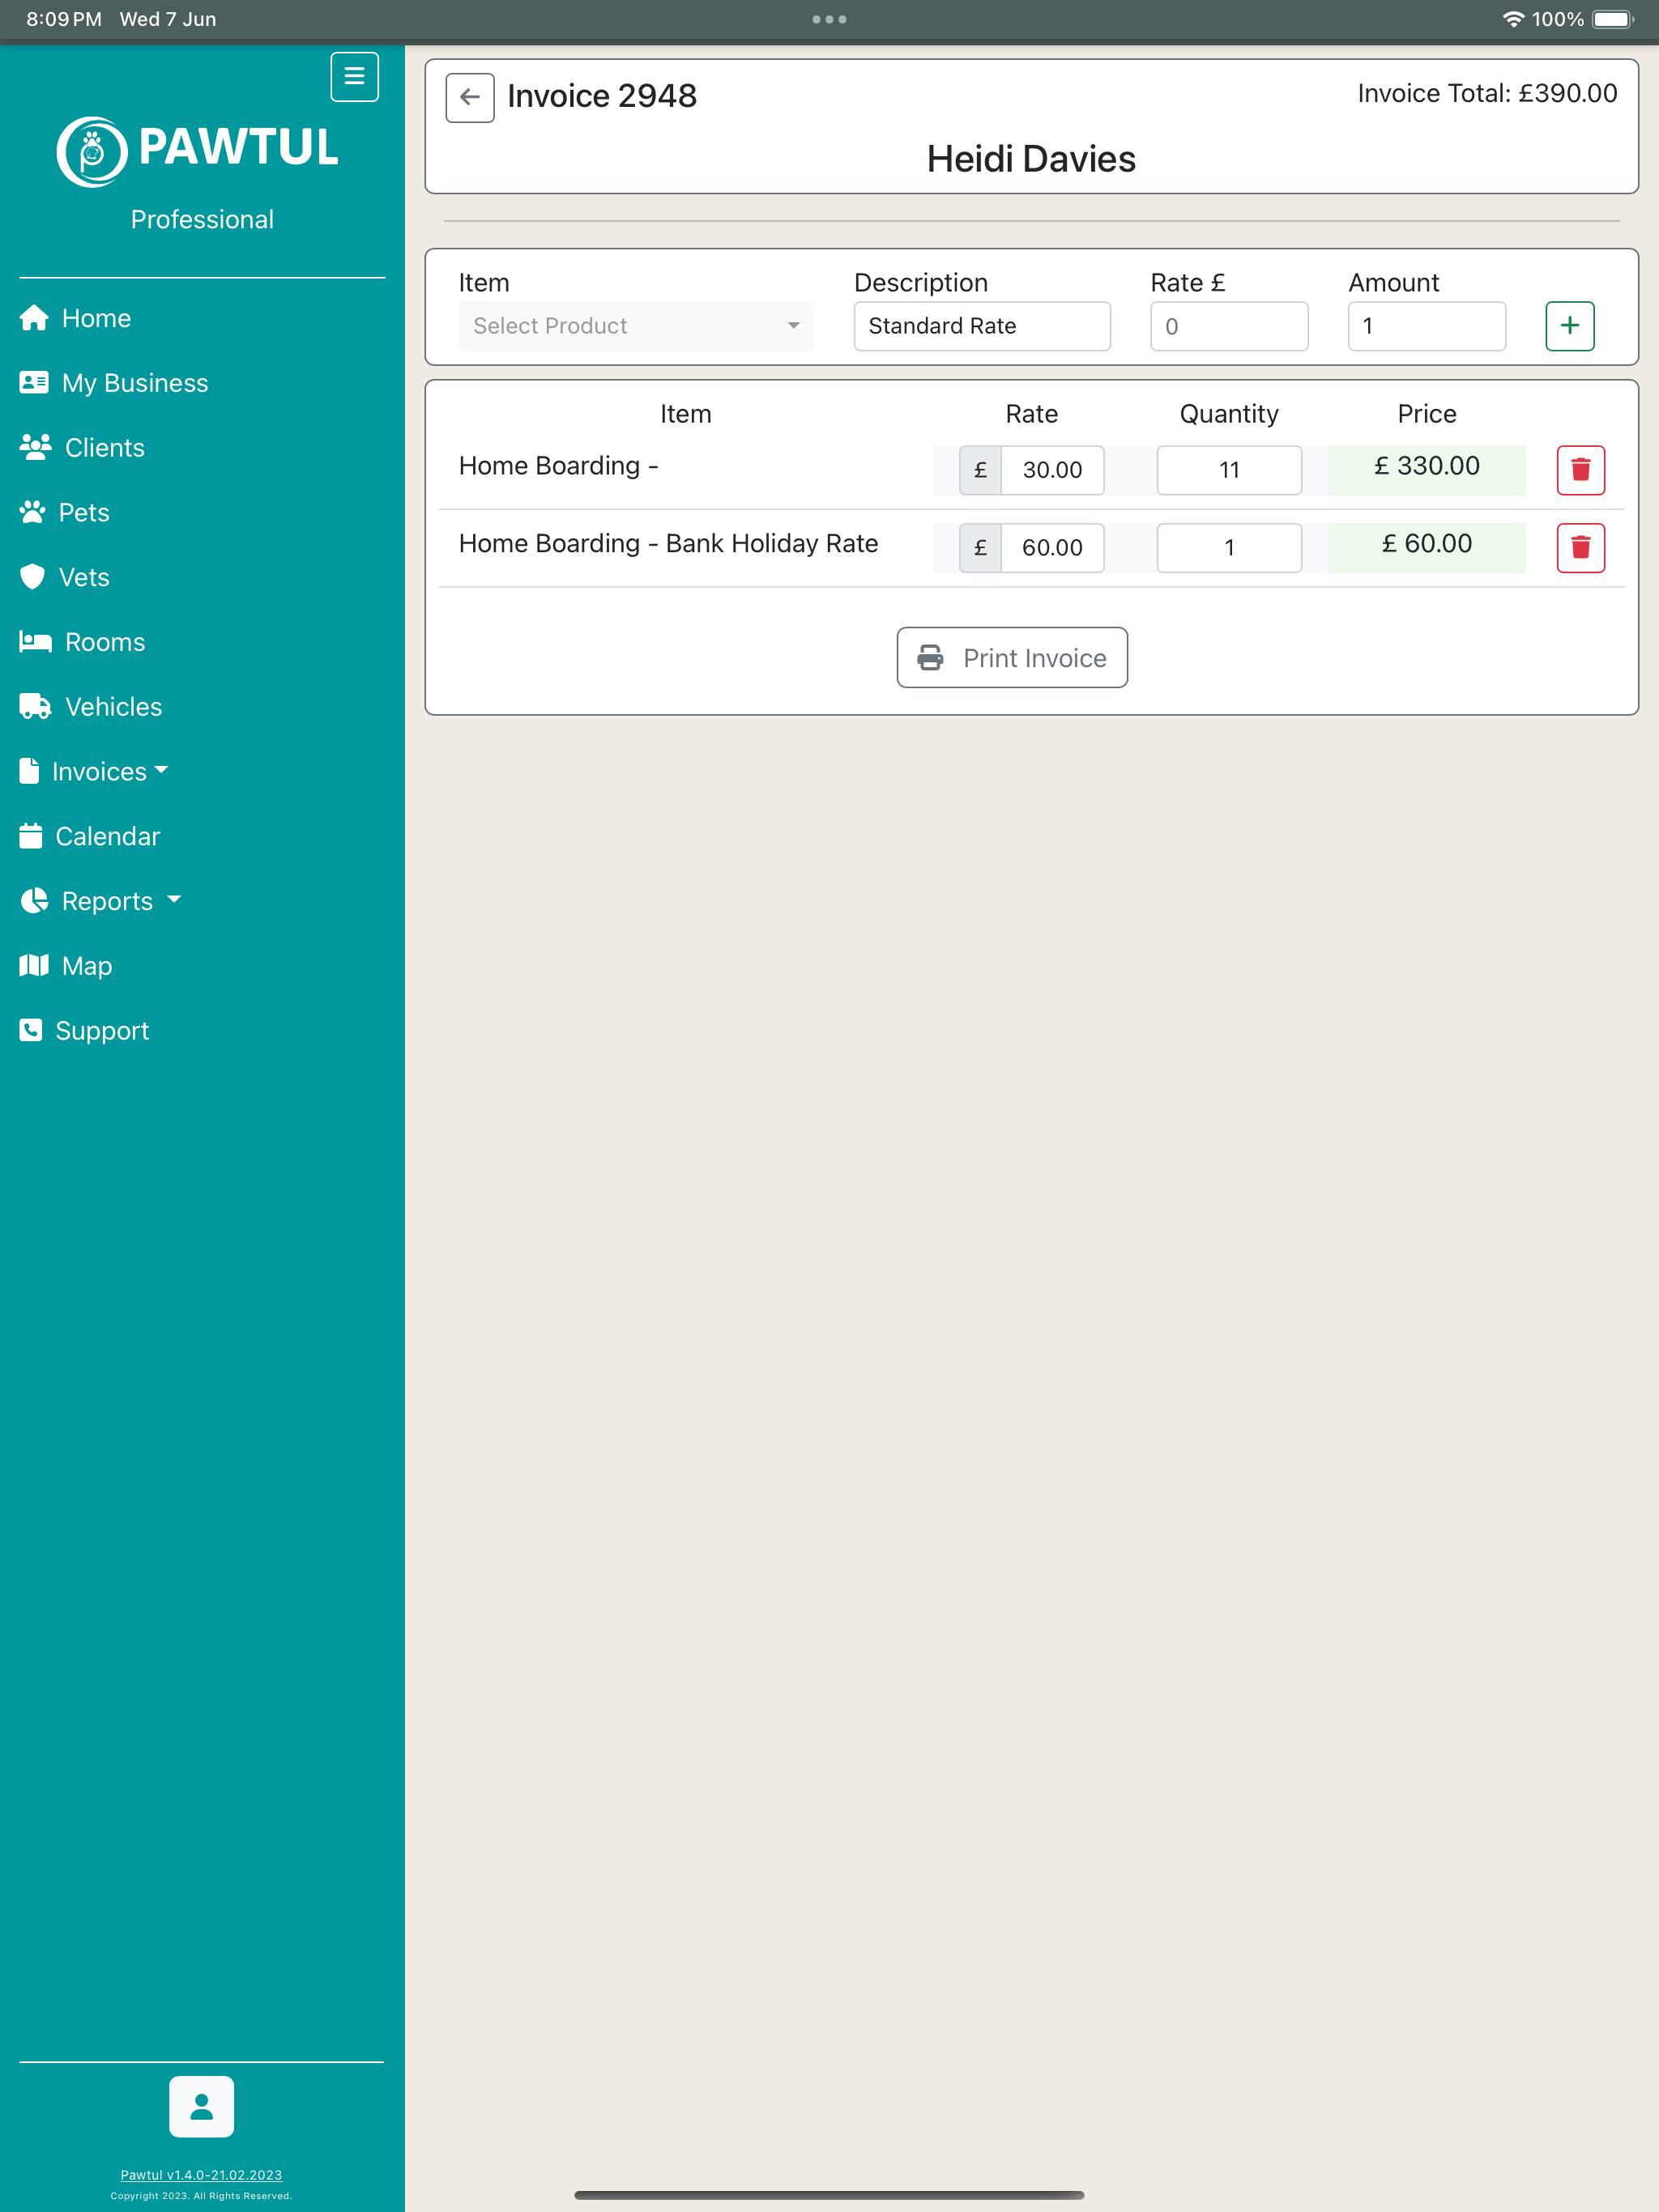Click the green plus add-item button
This screenshot has height=2212, width=1659.
pyautogui.click(x=1569, y=326)
